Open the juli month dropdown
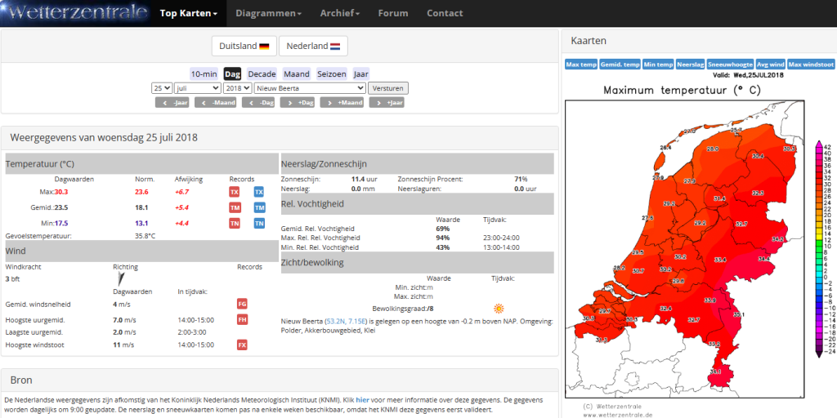837x418 pixels. [x=198, y=88]
